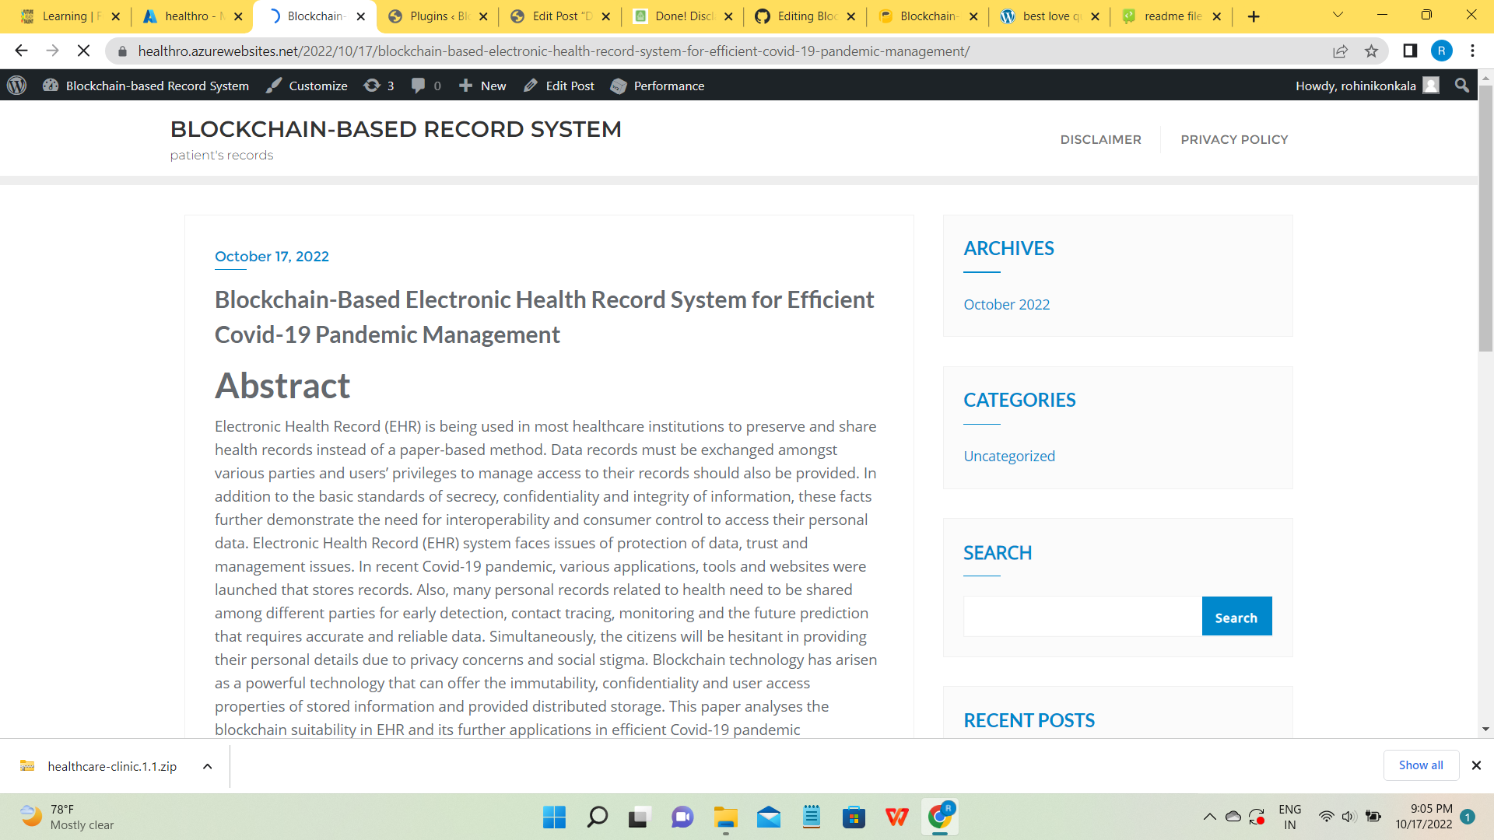Select the Customize icon in the admin bar
The image size is (1494, 840).
pyautogui.click(x=273, y=86)
